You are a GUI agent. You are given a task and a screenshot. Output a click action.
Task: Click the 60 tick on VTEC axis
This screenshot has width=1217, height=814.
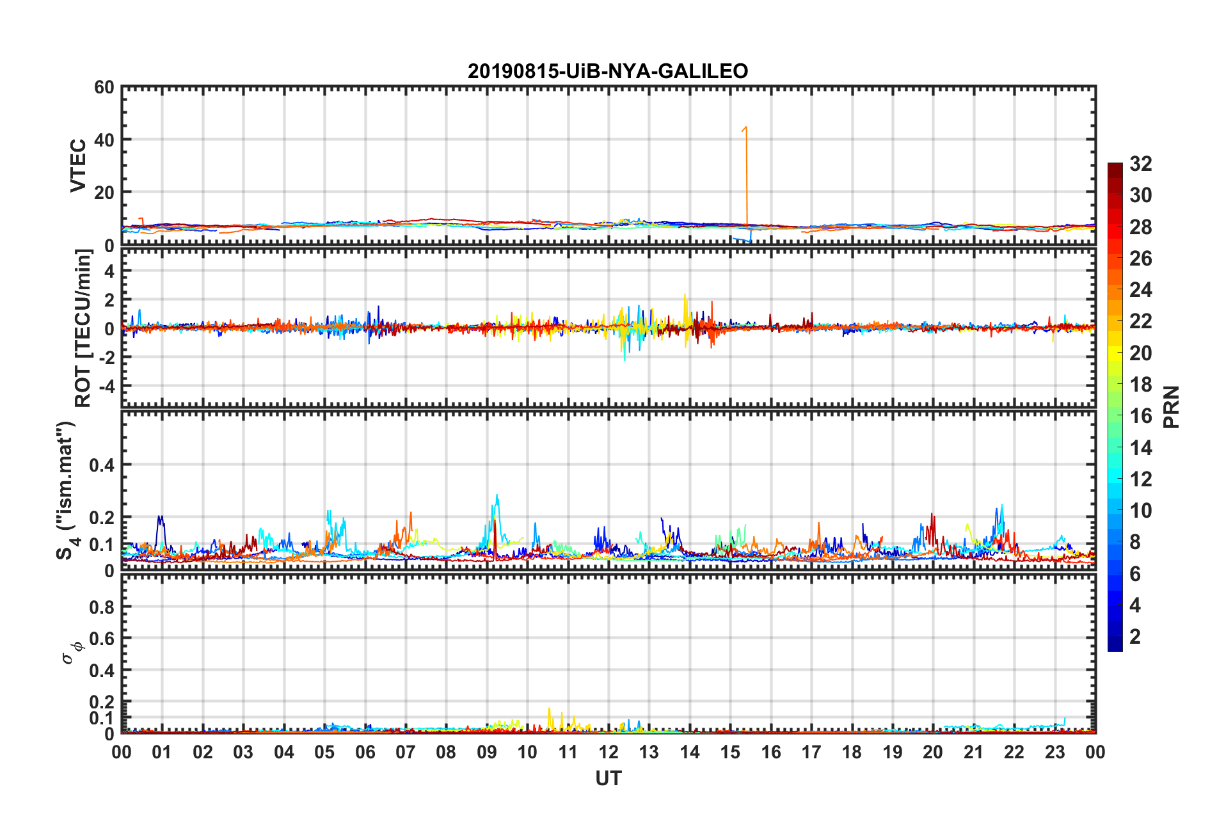point(104,87)
